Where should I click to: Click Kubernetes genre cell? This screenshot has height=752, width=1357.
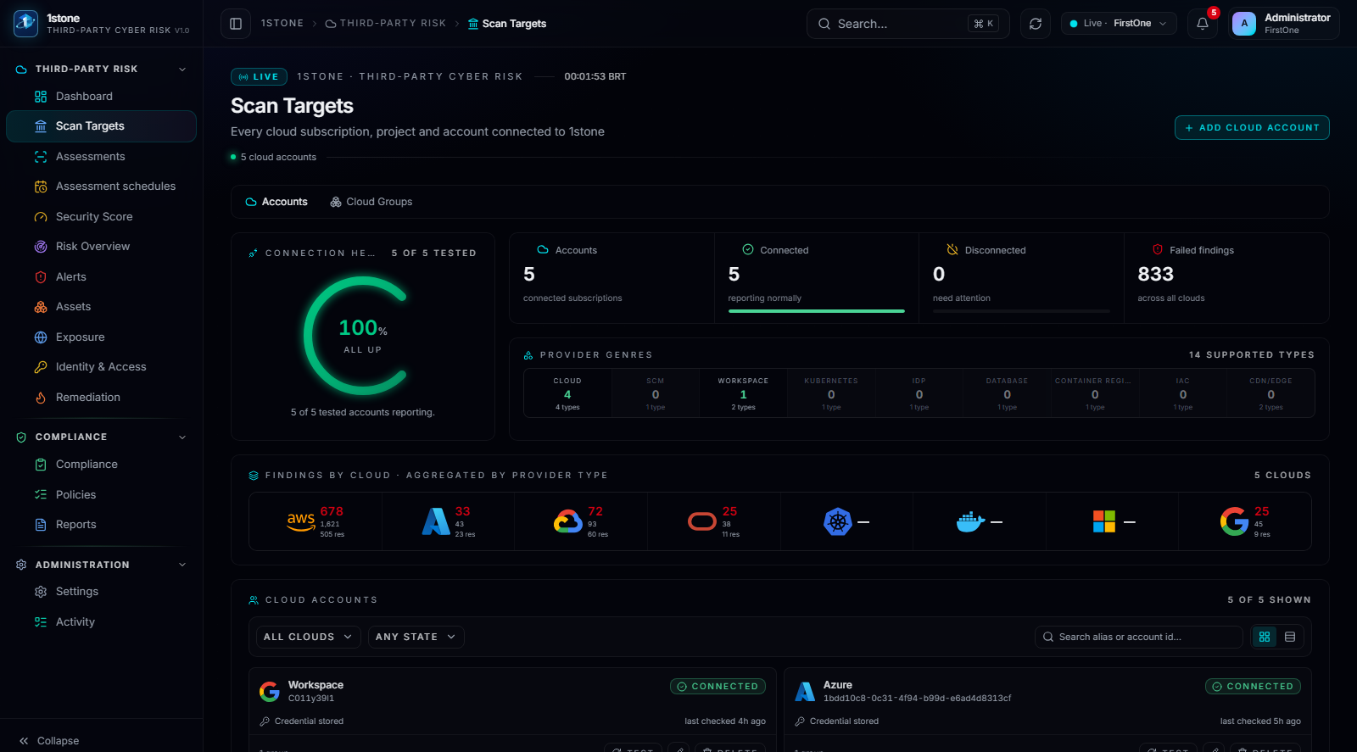(831, 393)
